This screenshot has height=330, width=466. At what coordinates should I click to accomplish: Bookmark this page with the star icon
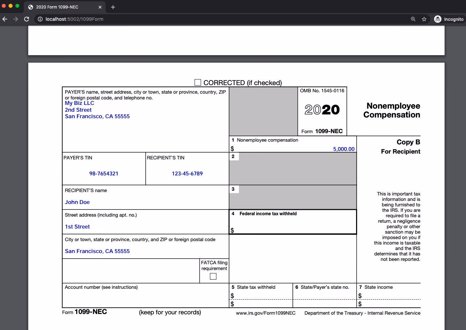pyautogui.click(x=424, y=19)
